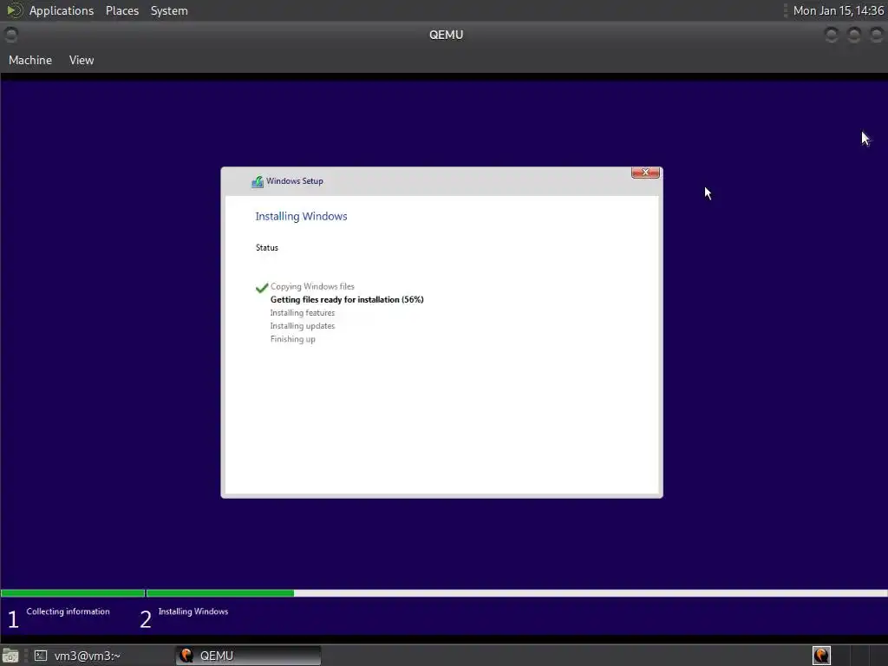Screen dimensions: 888x666
Task: Click the clock showing Mon Jan 15, 14:36
Action: click(x=839, y=10)
